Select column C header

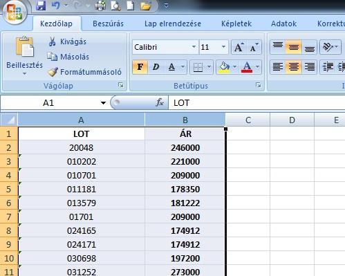[x=248, y=120]
